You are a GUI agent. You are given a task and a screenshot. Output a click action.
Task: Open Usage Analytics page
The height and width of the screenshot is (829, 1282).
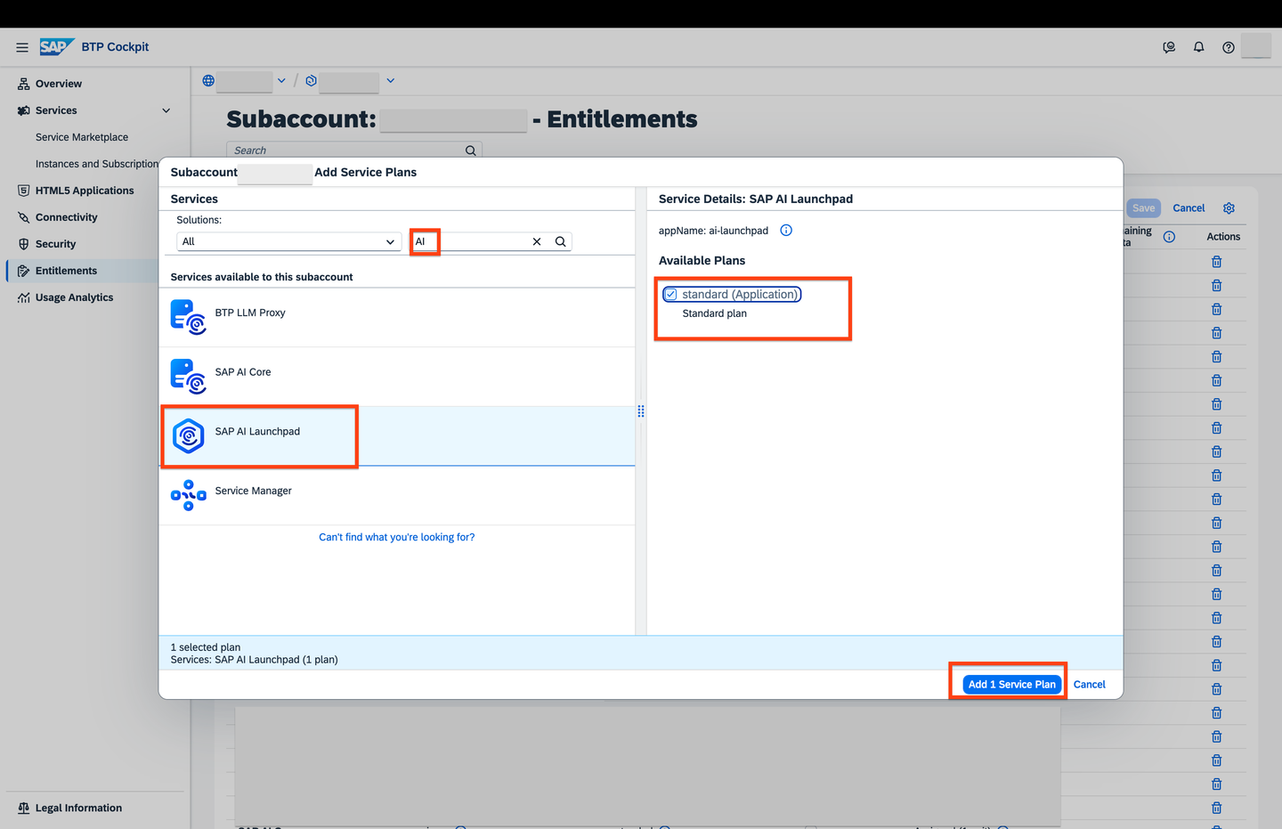tap(75, 297)
